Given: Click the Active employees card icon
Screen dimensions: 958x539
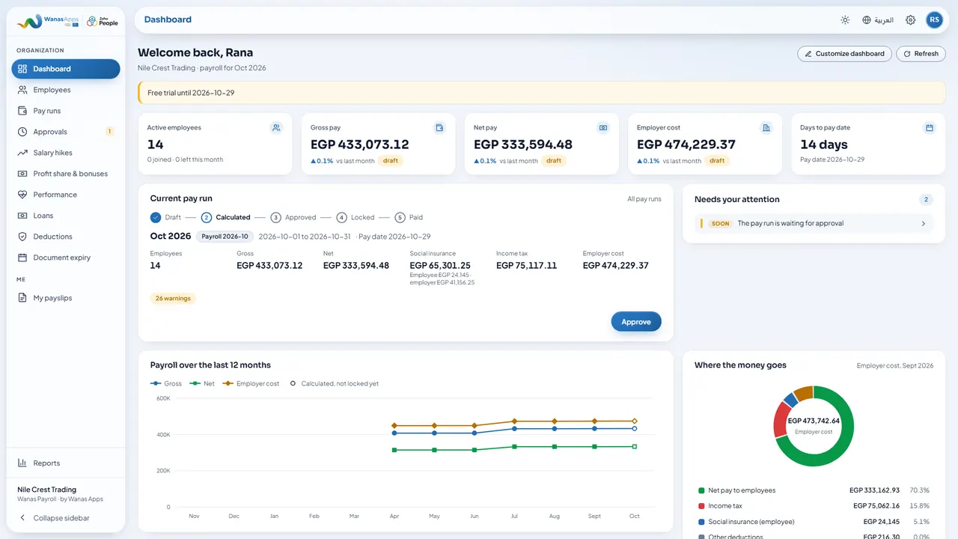Looking at the screenshot, I should [276, 128].
